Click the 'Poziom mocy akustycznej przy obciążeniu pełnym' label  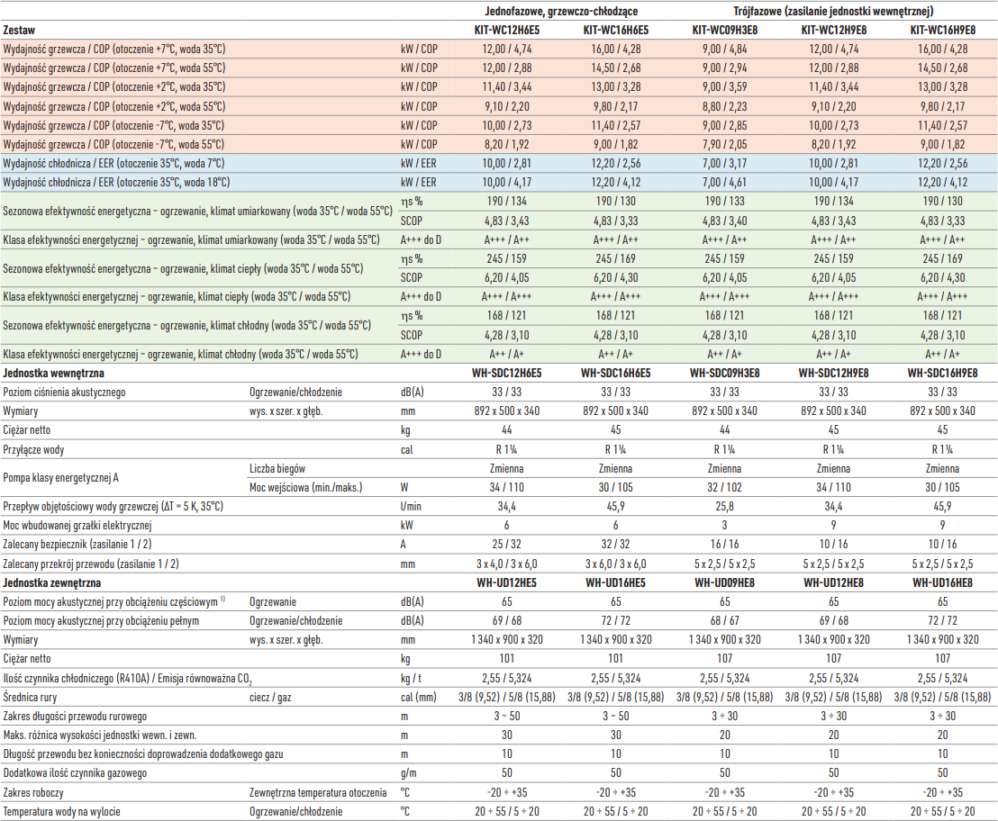pyautogui.click(x=101, y=620)
